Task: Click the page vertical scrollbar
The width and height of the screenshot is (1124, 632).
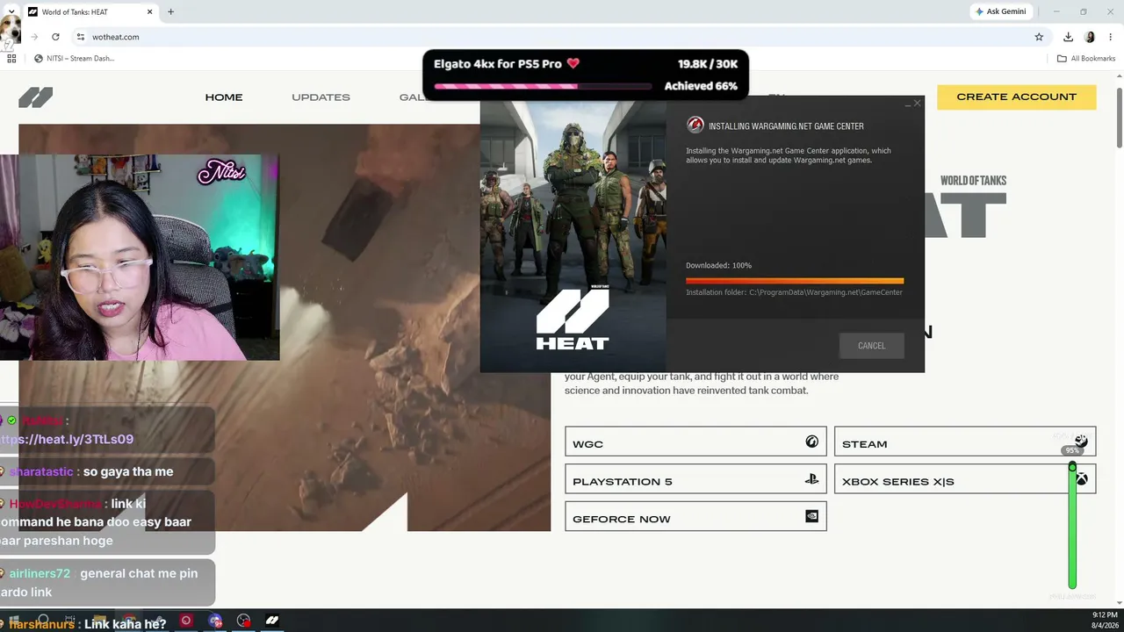Action: click(x=1119, y=118)
